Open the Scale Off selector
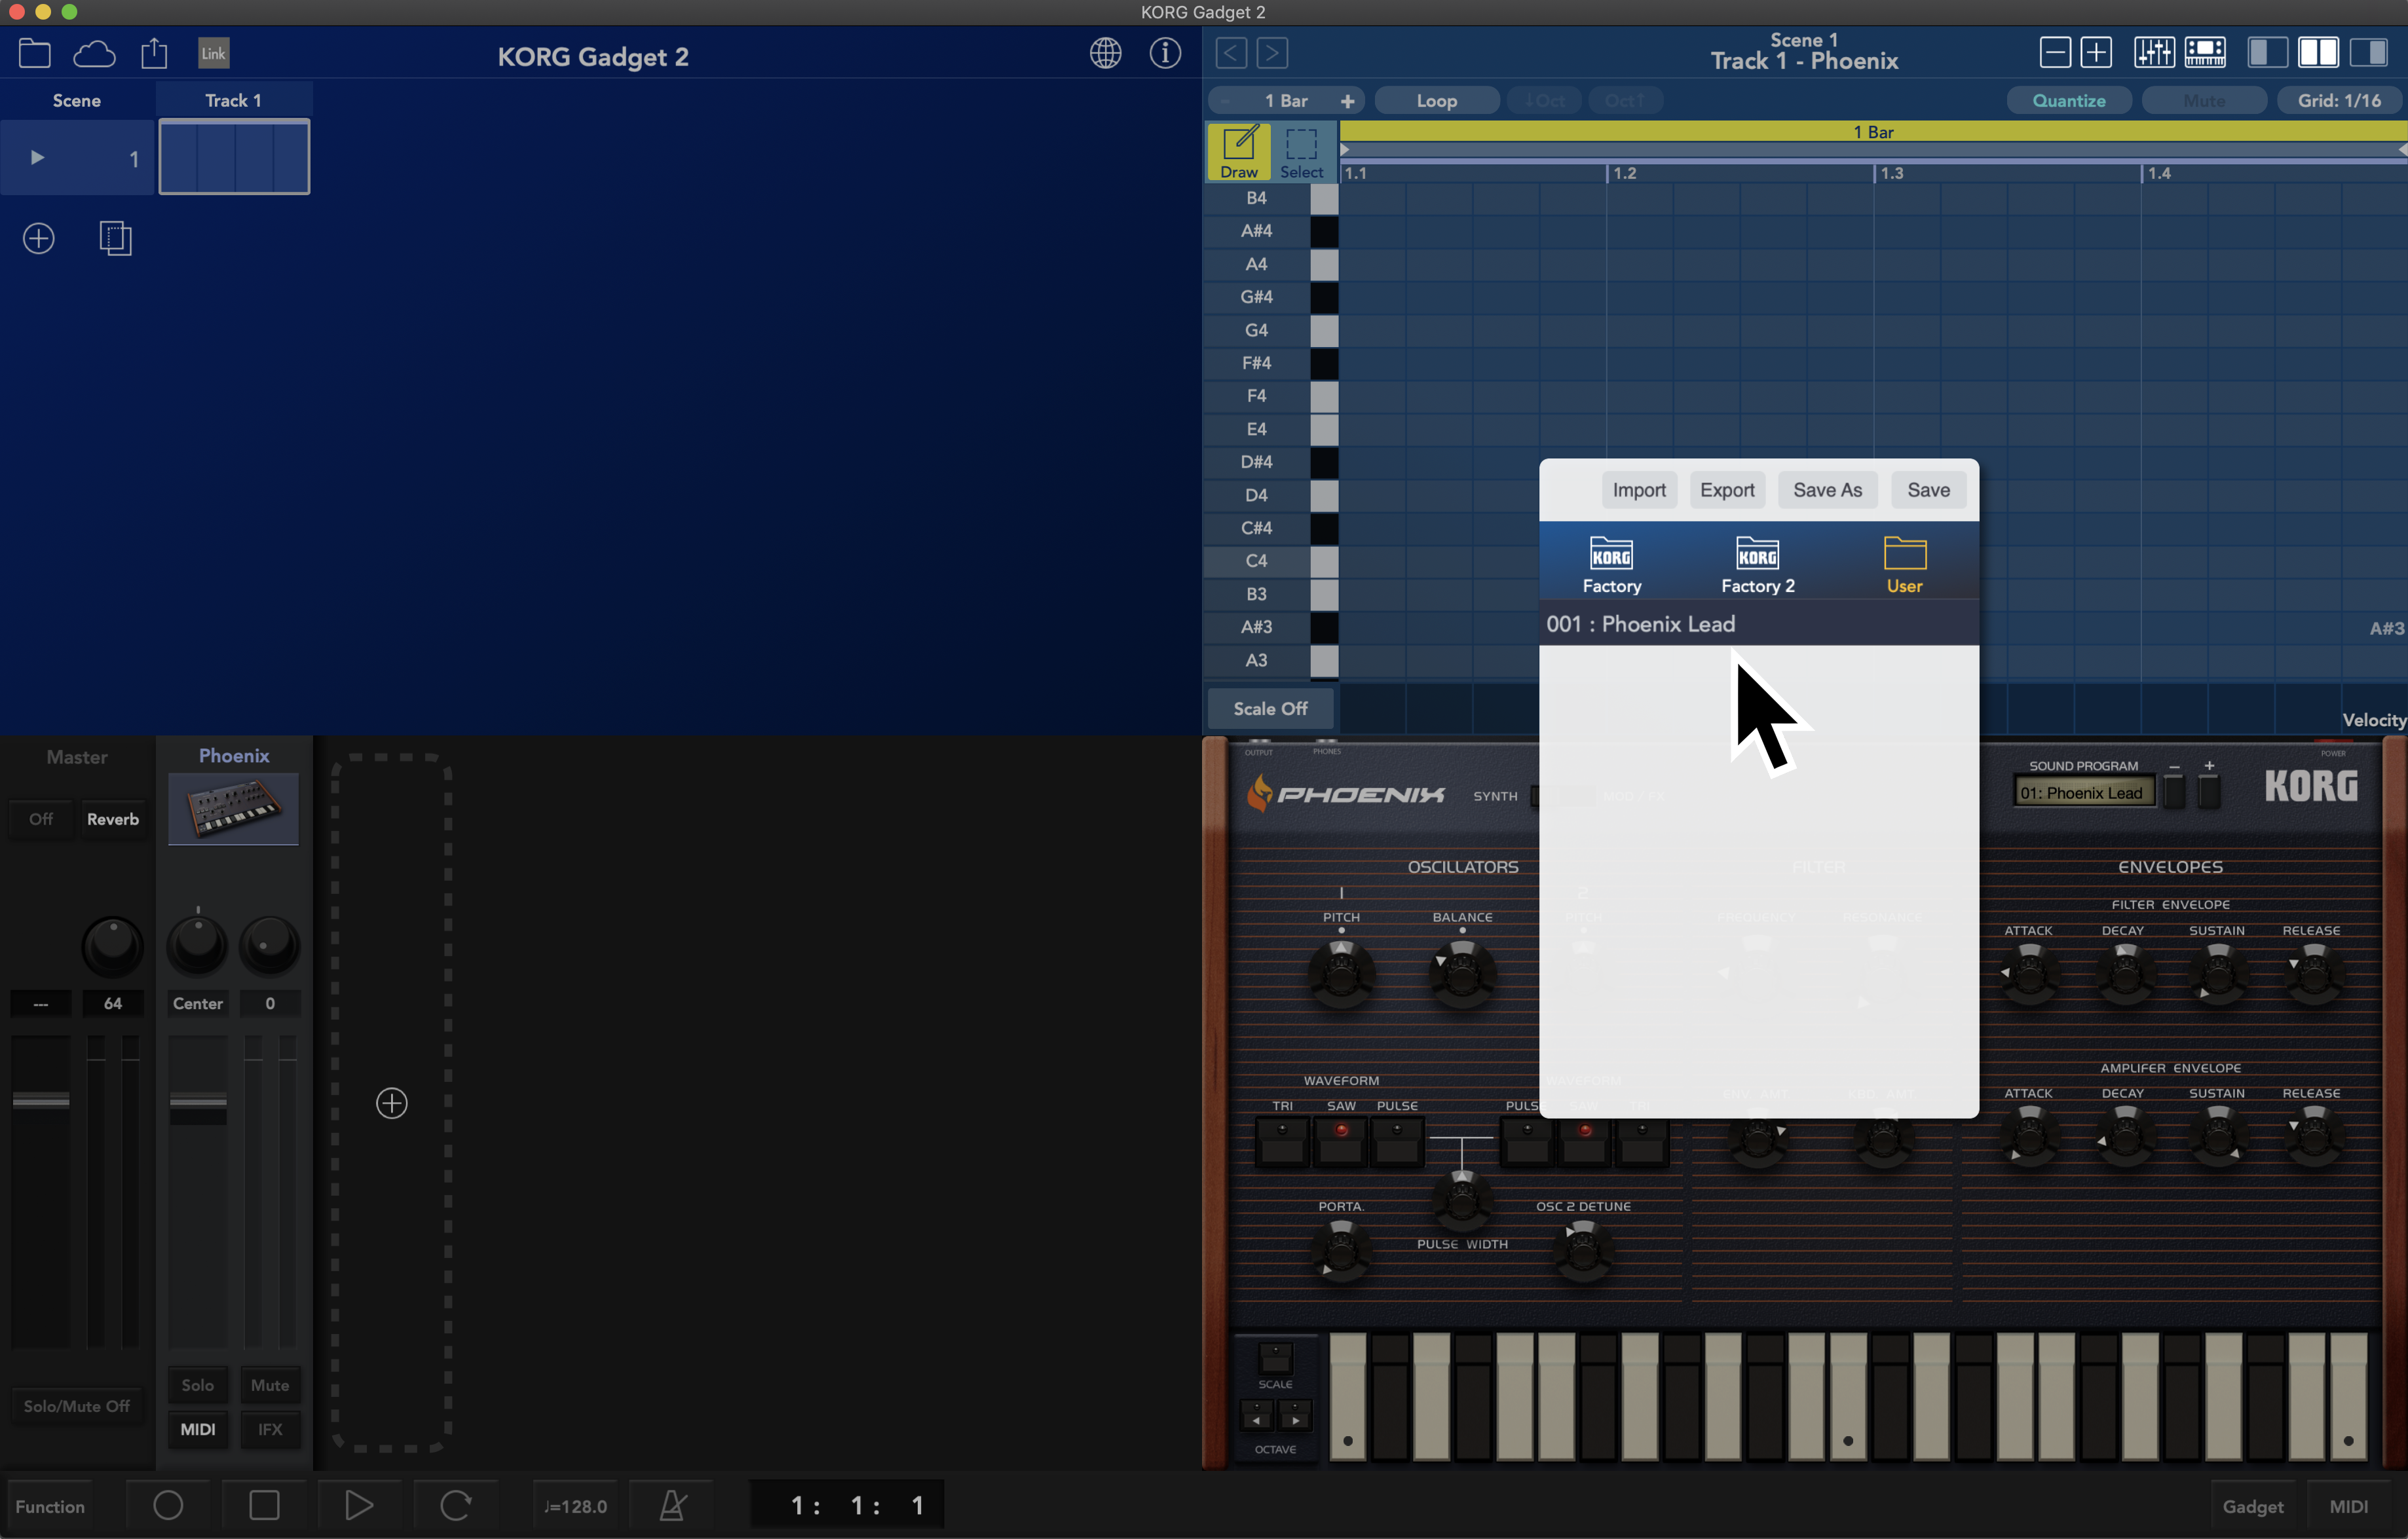This screenshot has width=2408, height=1539. coord(1270,708)
